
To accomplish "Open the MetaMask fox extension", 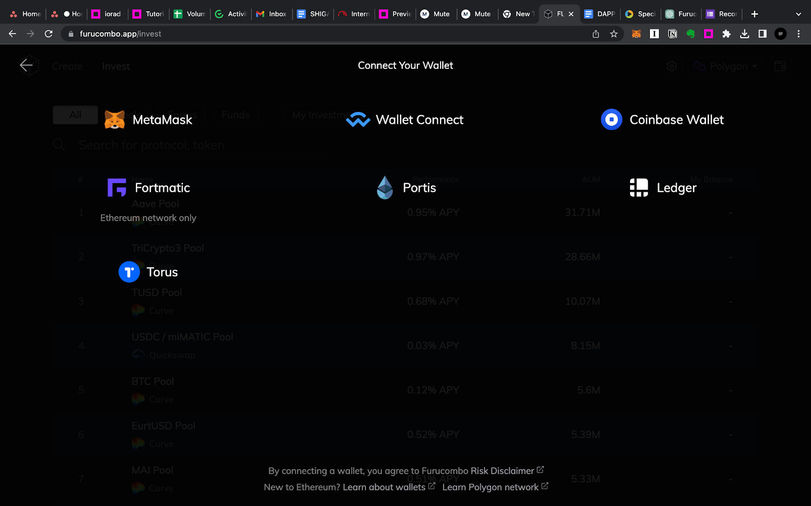I will coord(636,34).
